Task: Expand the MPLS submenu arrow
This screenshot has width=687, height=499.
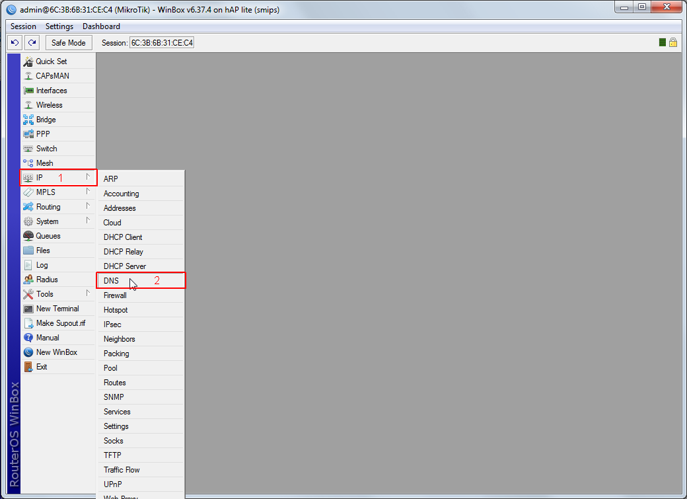Action: pos(87,192)
